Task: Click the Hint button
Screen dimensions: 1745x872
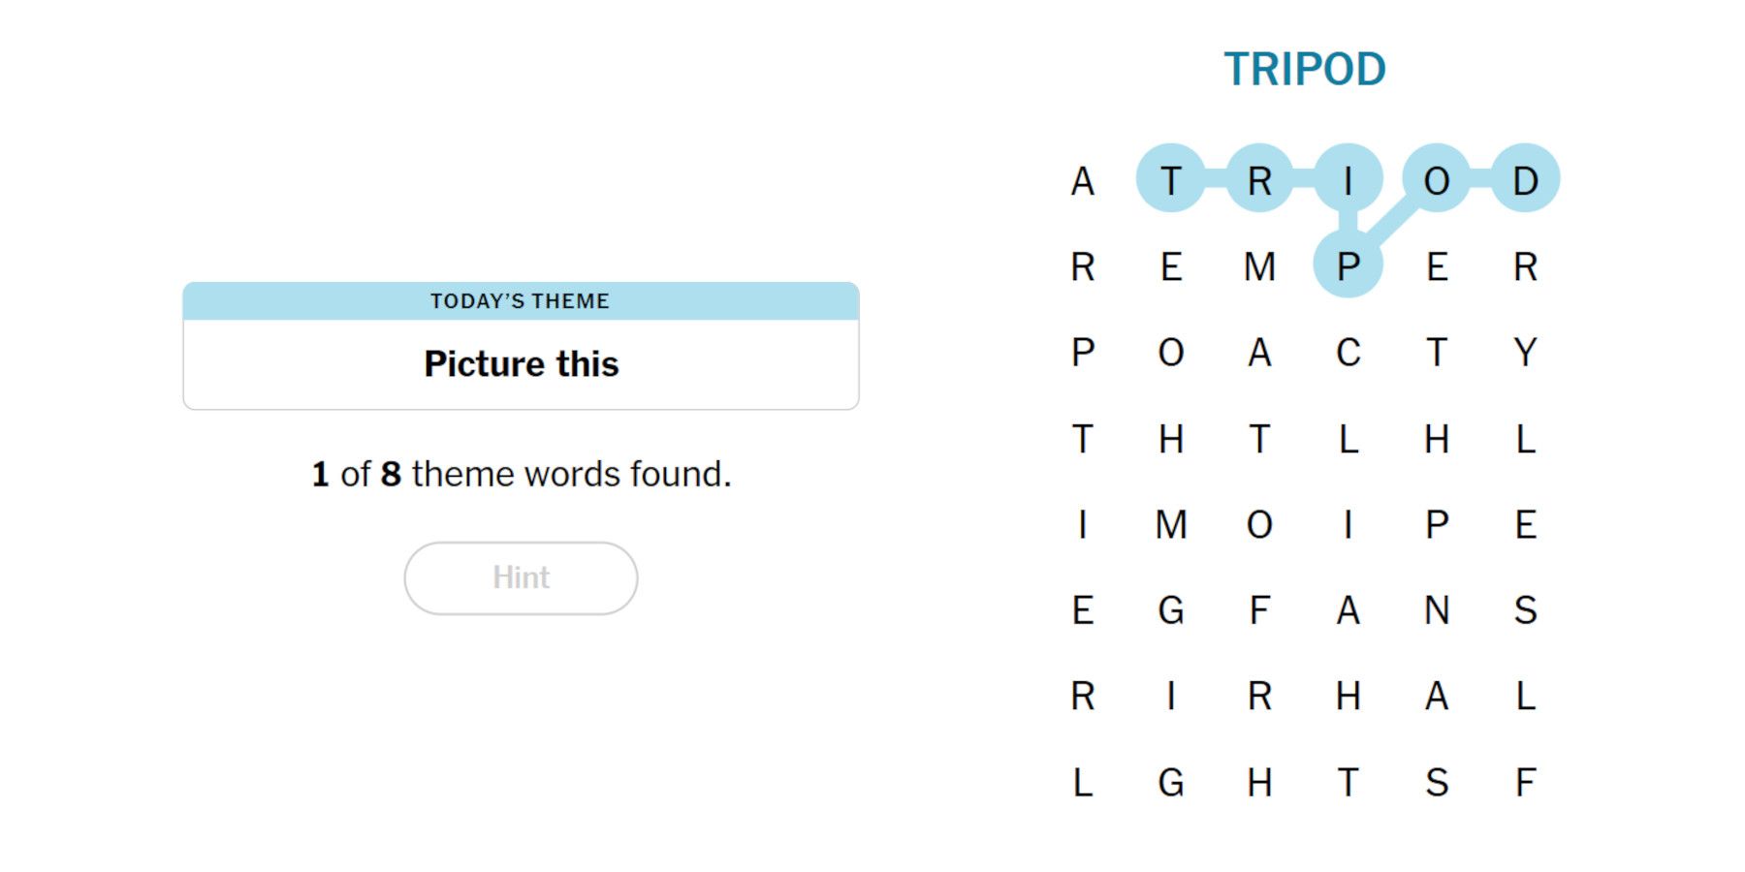Action: [521, 577]
